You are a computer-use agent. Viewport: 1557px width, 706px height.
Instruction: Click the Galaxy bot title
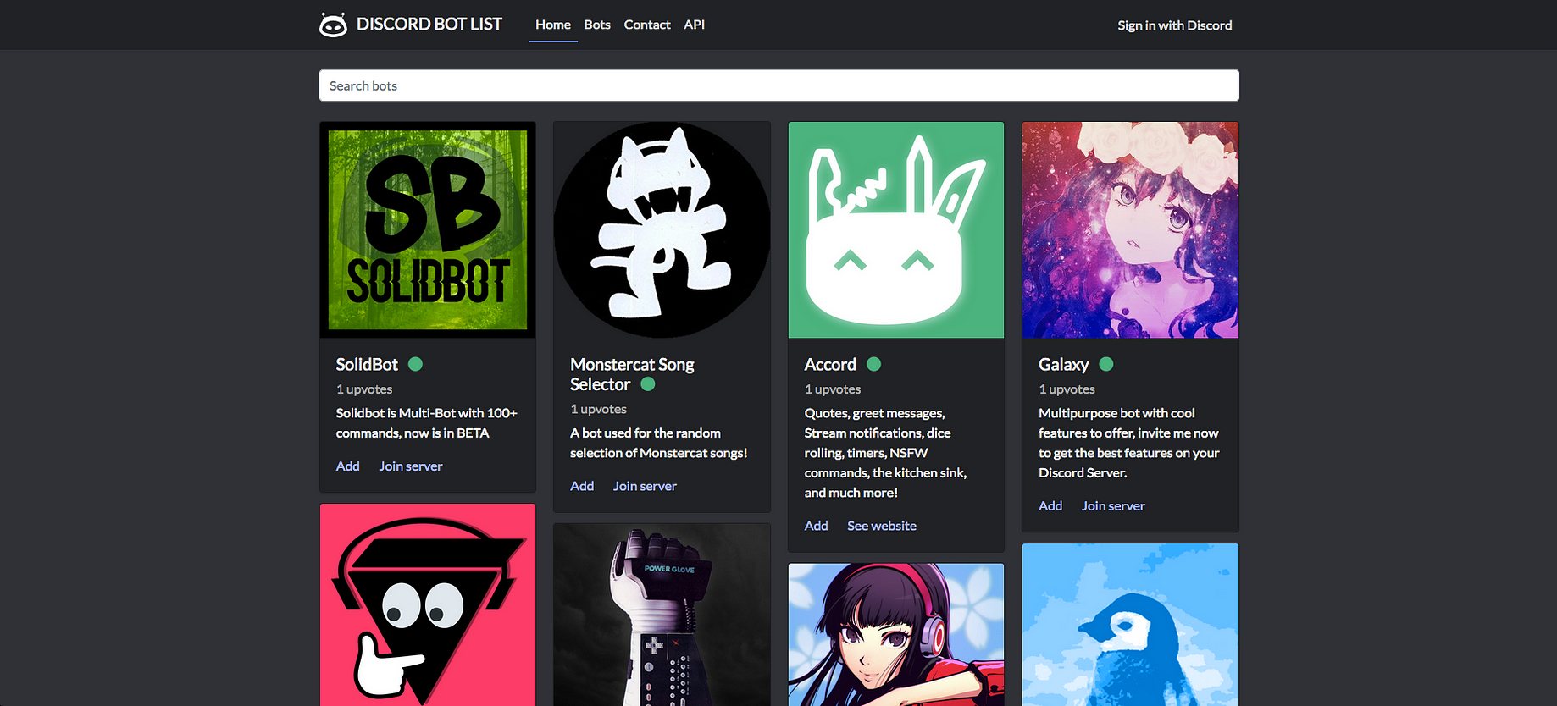[1064, 364]
